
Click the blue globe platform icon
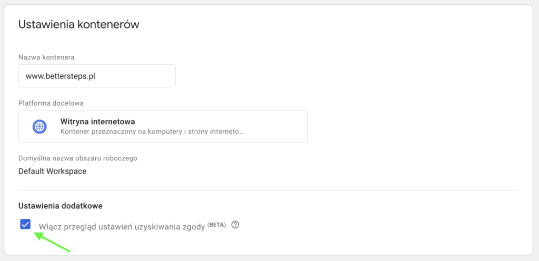(x=39, y=127)
